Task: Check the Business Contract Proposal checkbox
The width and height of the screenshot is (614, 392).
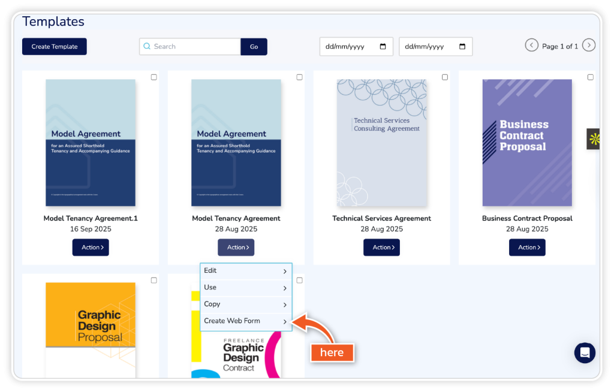Action: (x=591, y=77)
